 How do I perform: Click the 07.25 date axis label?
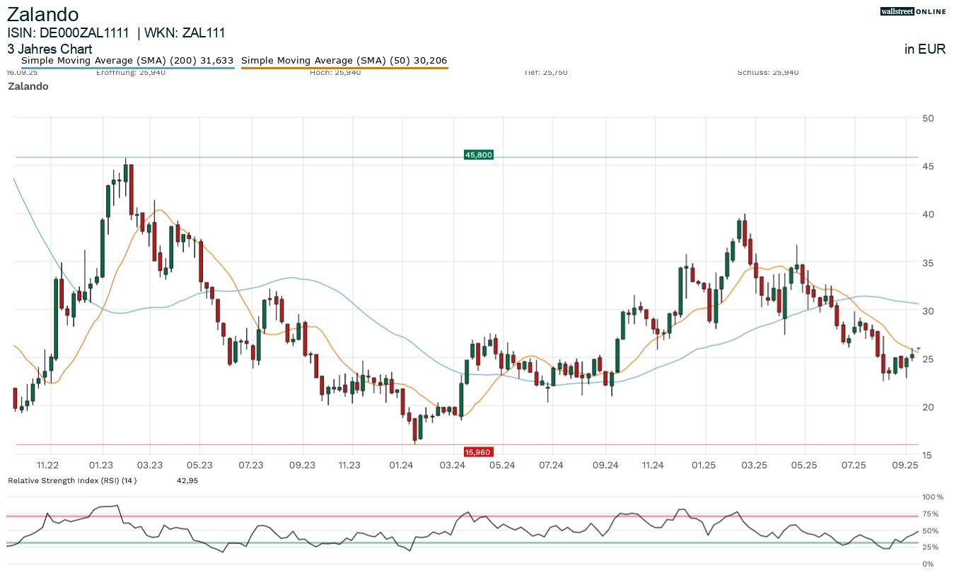tap(854, 466)
